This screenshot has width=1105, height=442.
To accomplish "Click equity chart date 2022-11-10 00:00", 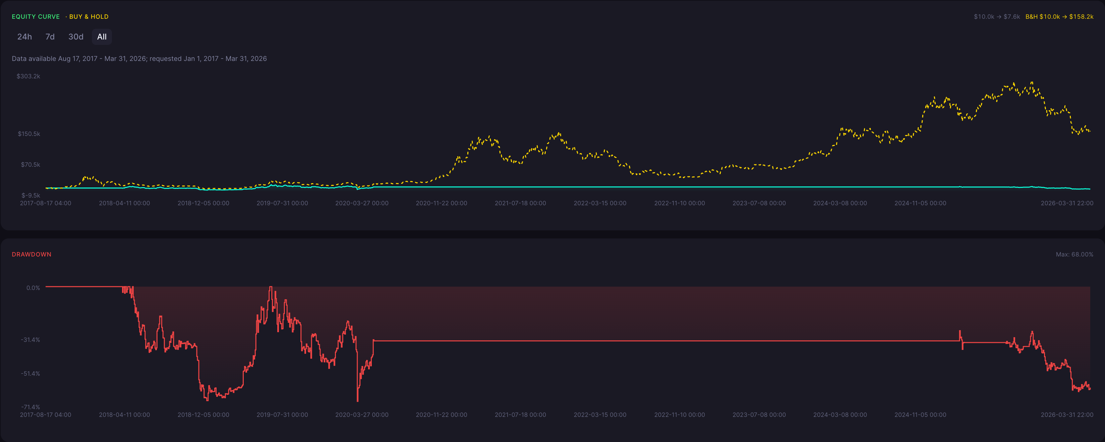I will 680,203.
